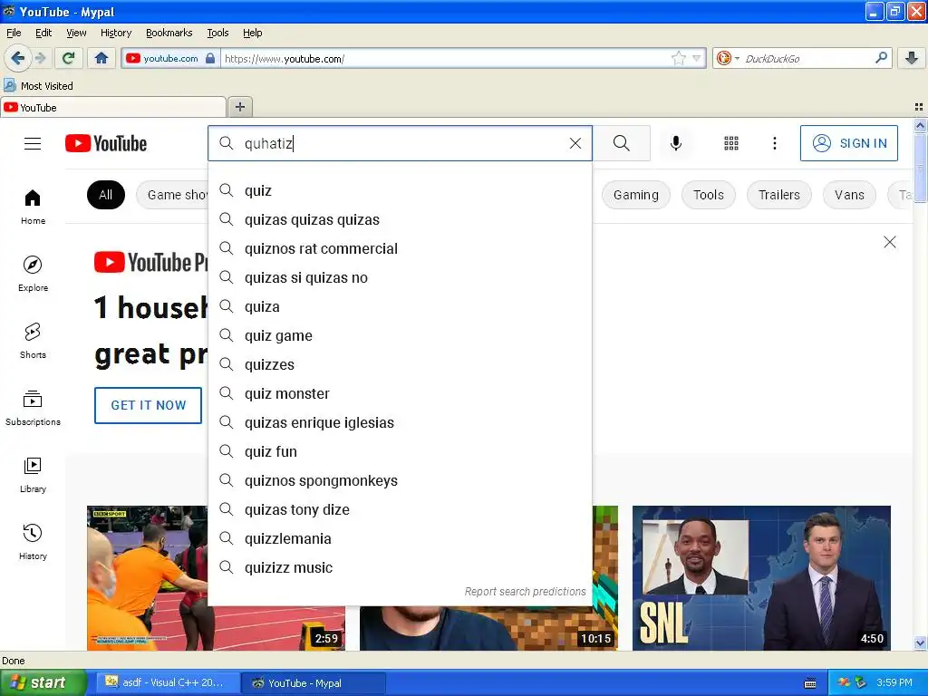Open the Most Visited bookmarks folder
The height and width of the screenshot is (696, 928).
coord(38,86)
